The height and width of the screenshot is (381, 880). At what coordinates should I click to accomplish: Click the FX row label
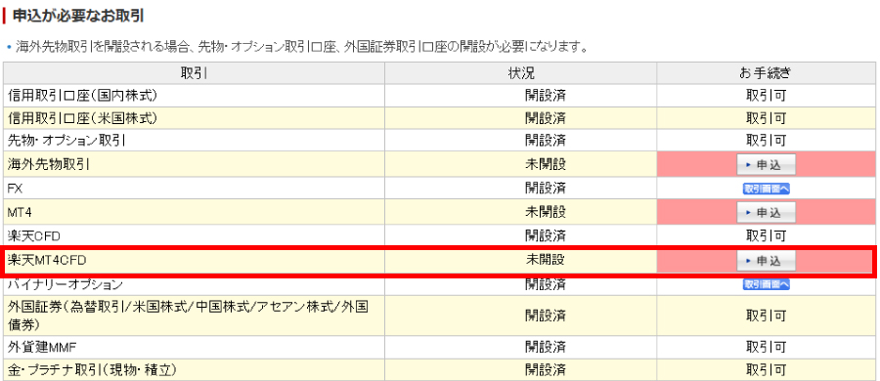(15, 189)
